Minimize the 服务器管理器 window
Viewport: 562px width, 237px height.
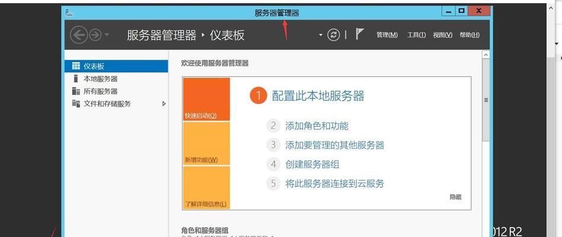[448, 11]
